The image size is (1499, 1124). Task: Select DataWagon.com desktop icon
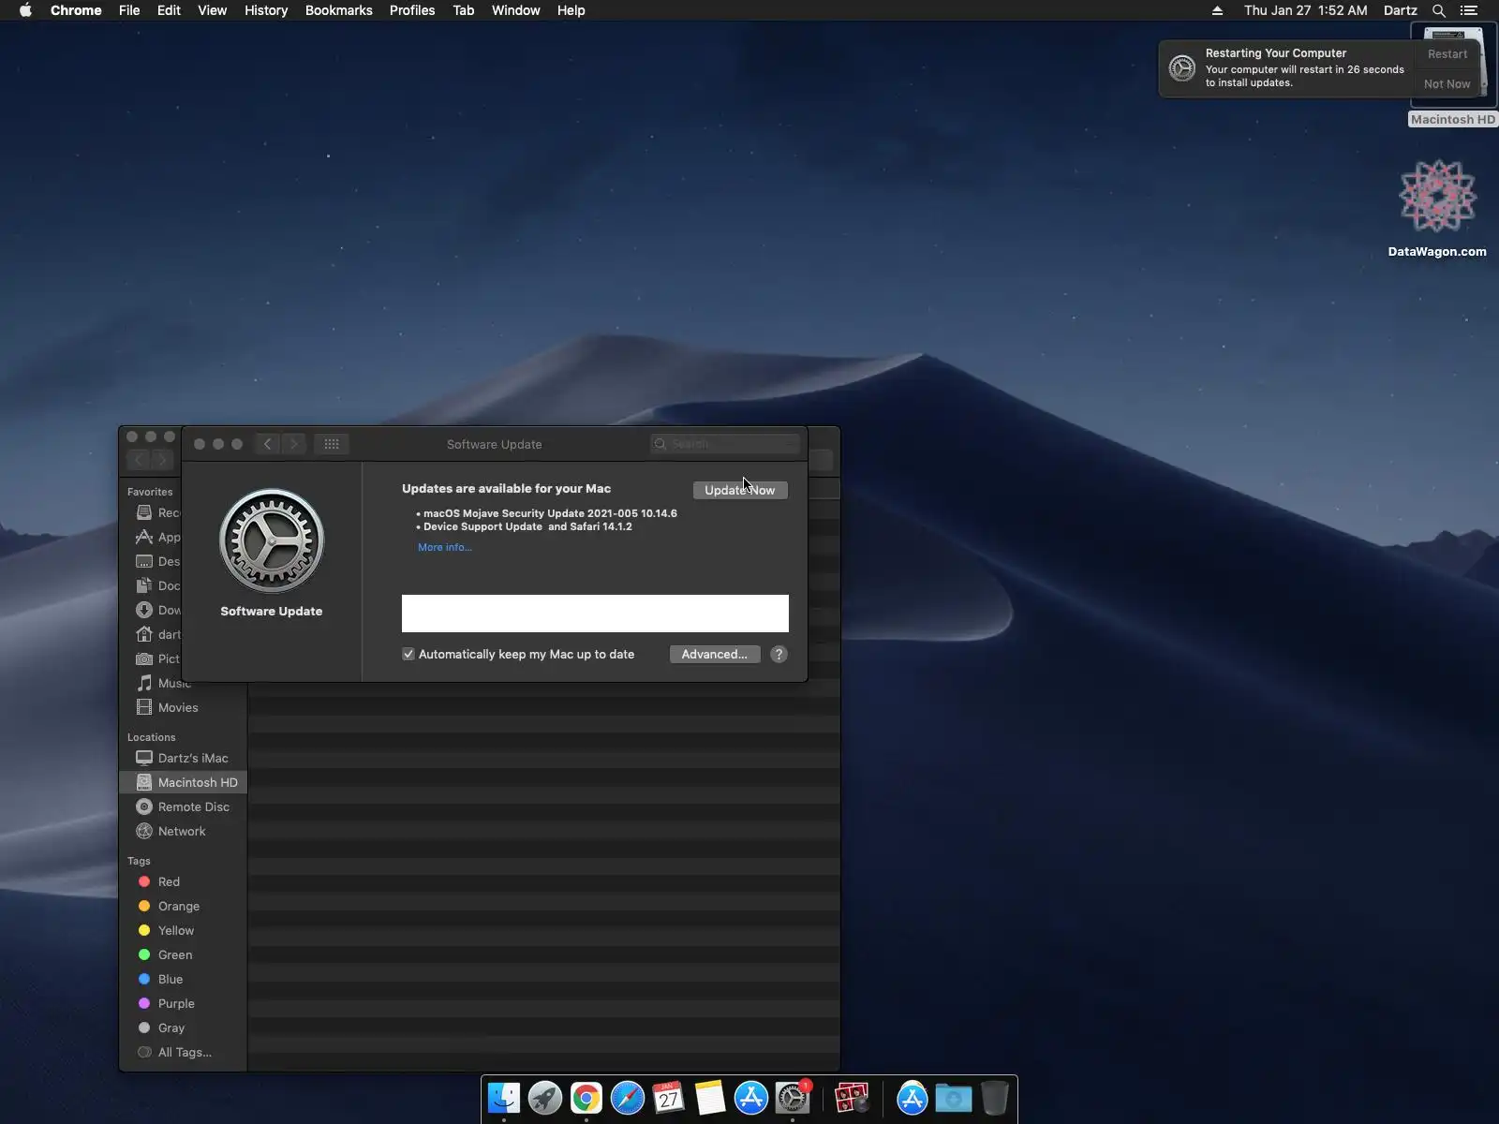tap(1437, 209)
